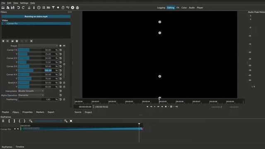Reset the Corner 1 X value

coord(60,50)
